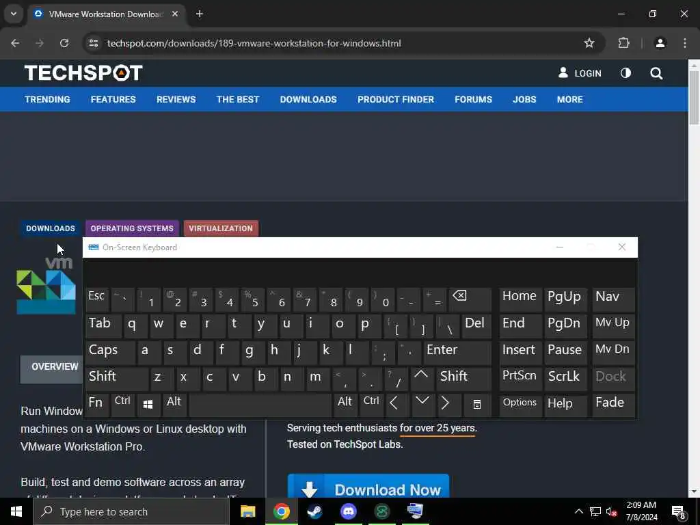Open the PRODUCT FINDER menu item
This screenshot has width=700, height=525.
click(396, 100)
